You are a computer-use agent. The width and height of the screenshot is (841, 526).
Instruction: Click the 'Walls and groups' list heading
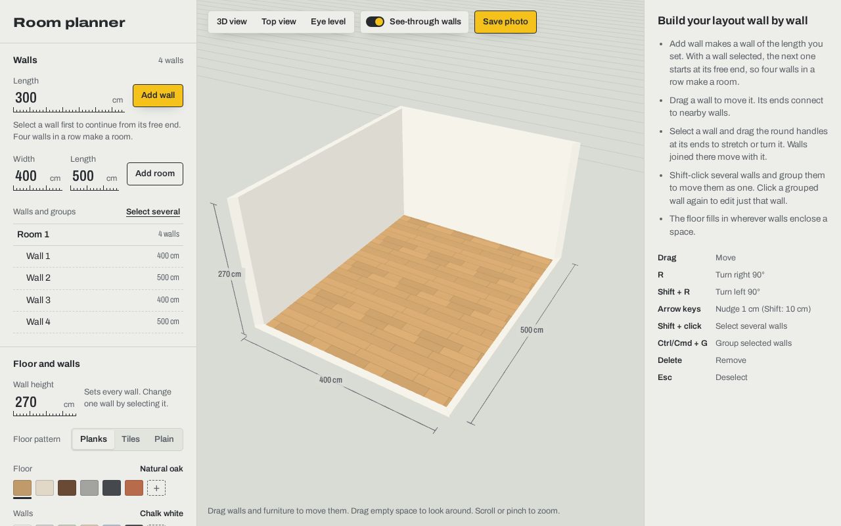44,212
